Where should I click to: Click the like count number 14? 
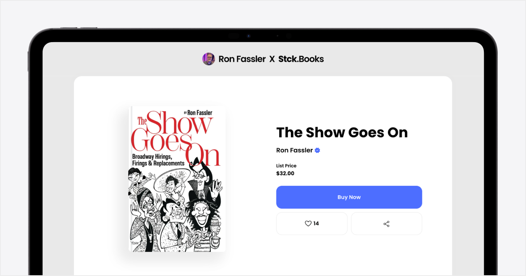click(x=316, y=223)
